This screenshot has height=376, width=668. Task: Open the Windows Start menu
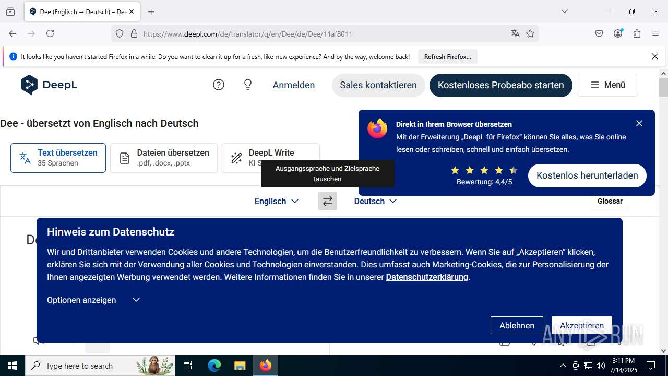(13, 366)
